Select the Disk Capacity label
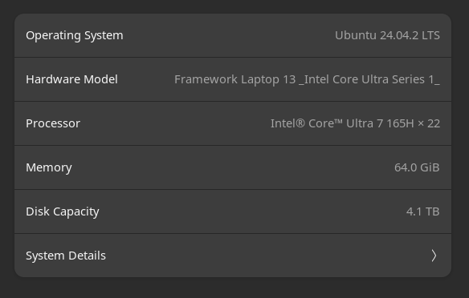Image resolution: width=469 pixels, height=298 pixels. click(63, 211)
